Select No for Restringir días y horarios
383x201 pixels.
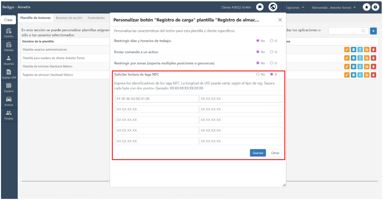pyautogui.click(x=258, y=41)
